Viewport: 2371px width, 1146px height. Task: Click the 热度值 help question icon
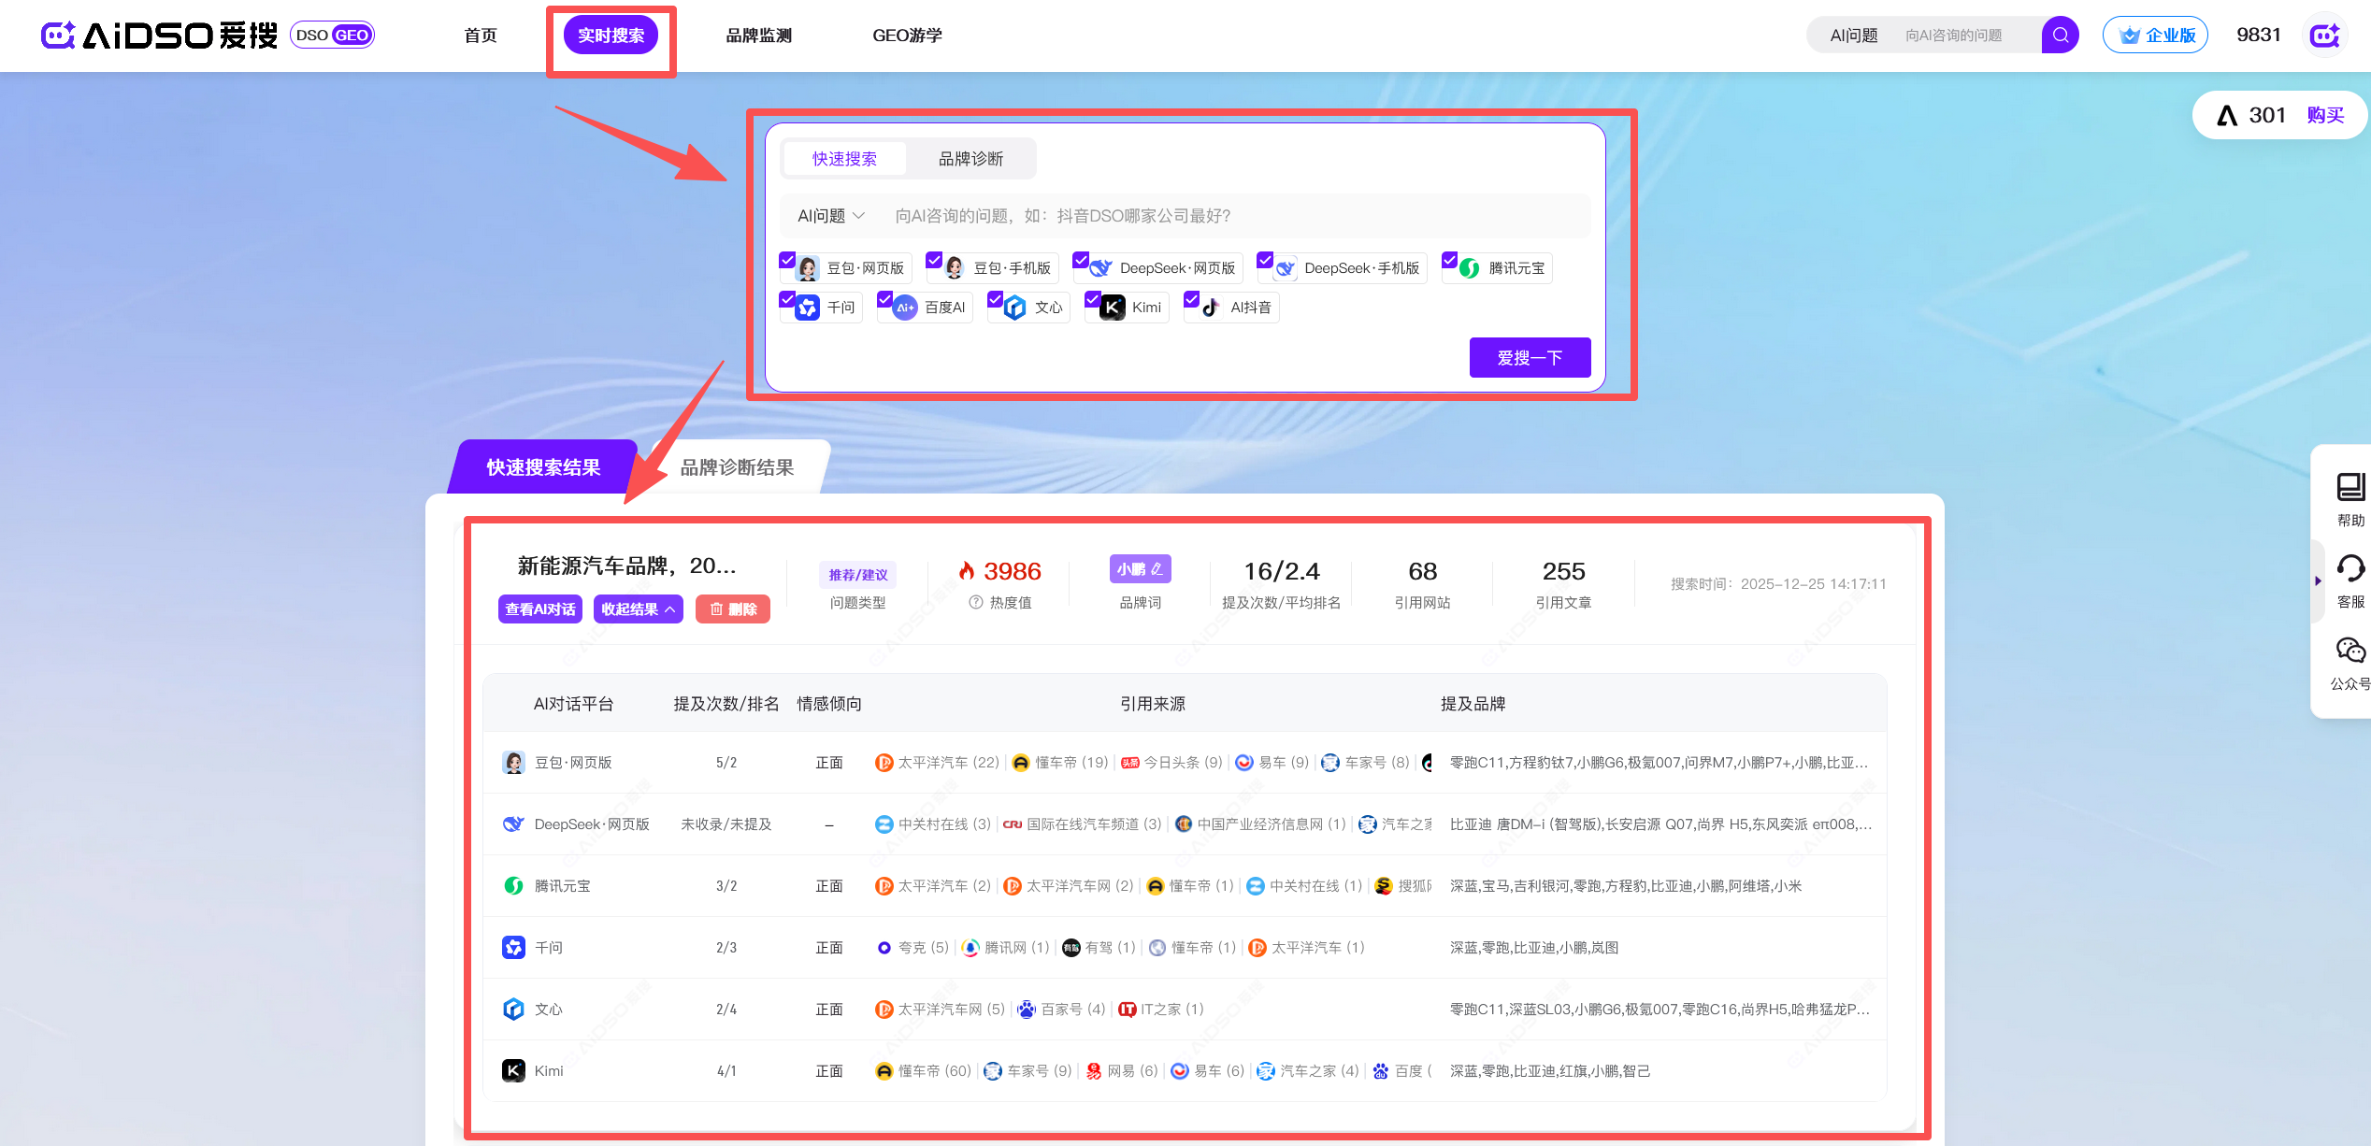(975, 603)
